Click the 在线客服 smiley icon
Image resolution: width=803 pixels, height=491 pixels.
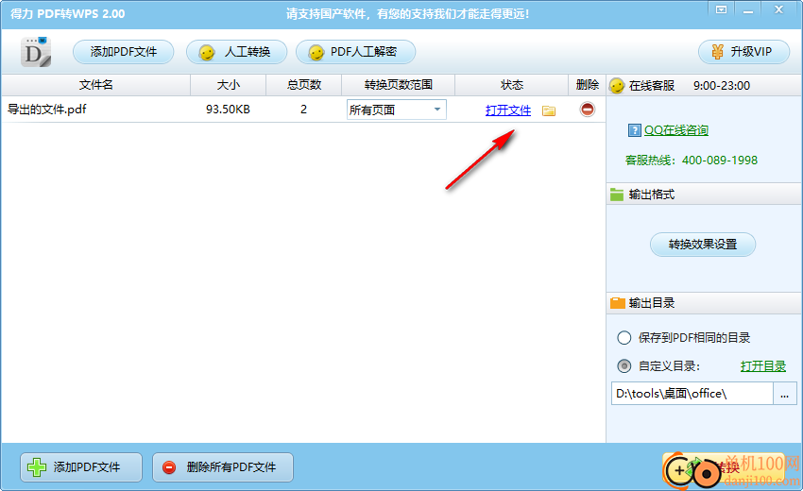click(x=617, y=86)
